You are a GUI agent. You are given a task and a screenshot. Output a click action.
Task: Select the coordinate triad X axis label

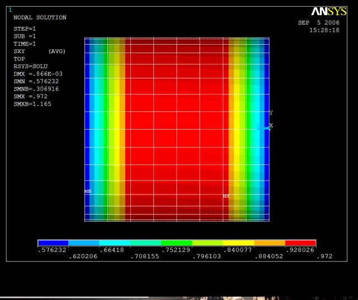coord(271,126)
